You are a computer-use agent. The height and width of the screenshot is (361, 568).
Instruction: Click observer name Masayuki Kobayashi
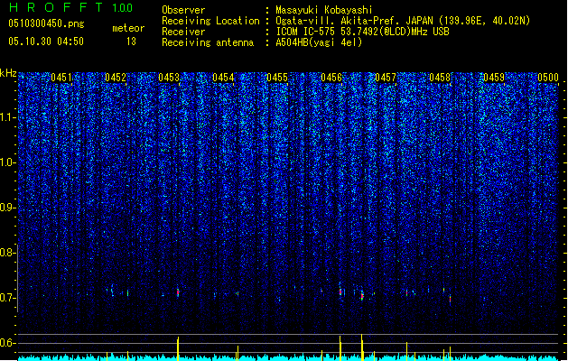[324, 10]
